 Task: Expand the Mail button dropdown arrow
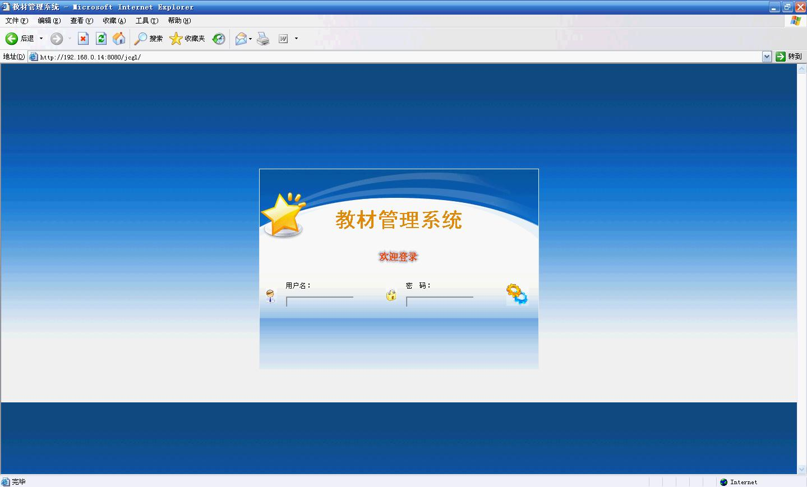coord(250,39)
